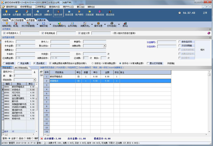The height and width of the screenshot is (146, 213).
Task: Click the 添加消费图片 icon
Action: pyautogui.click(x=59, y=24)
